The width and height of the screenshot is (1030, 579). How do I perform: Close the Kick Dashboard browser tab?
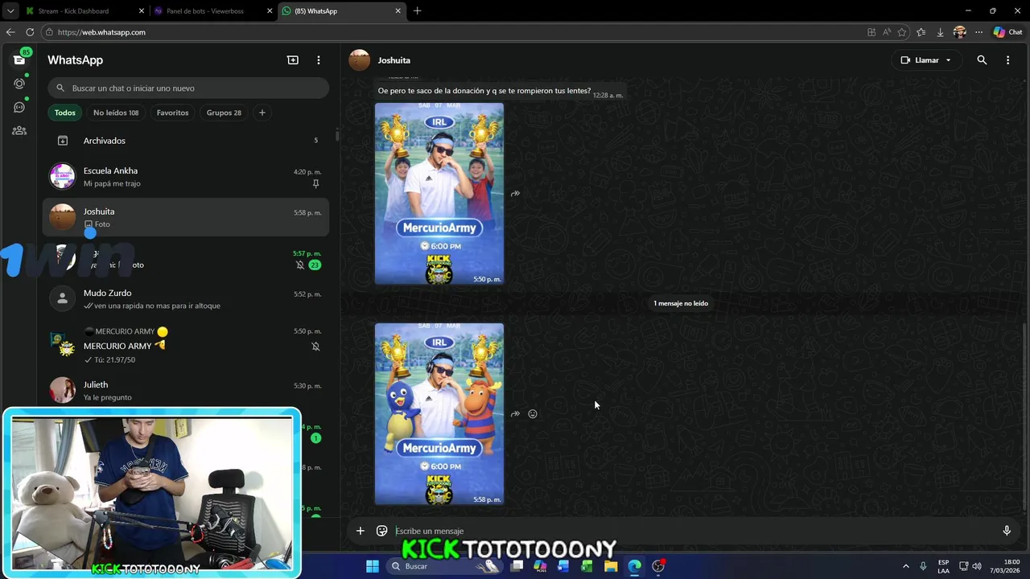pyautogui.click(x=142, y=11)
